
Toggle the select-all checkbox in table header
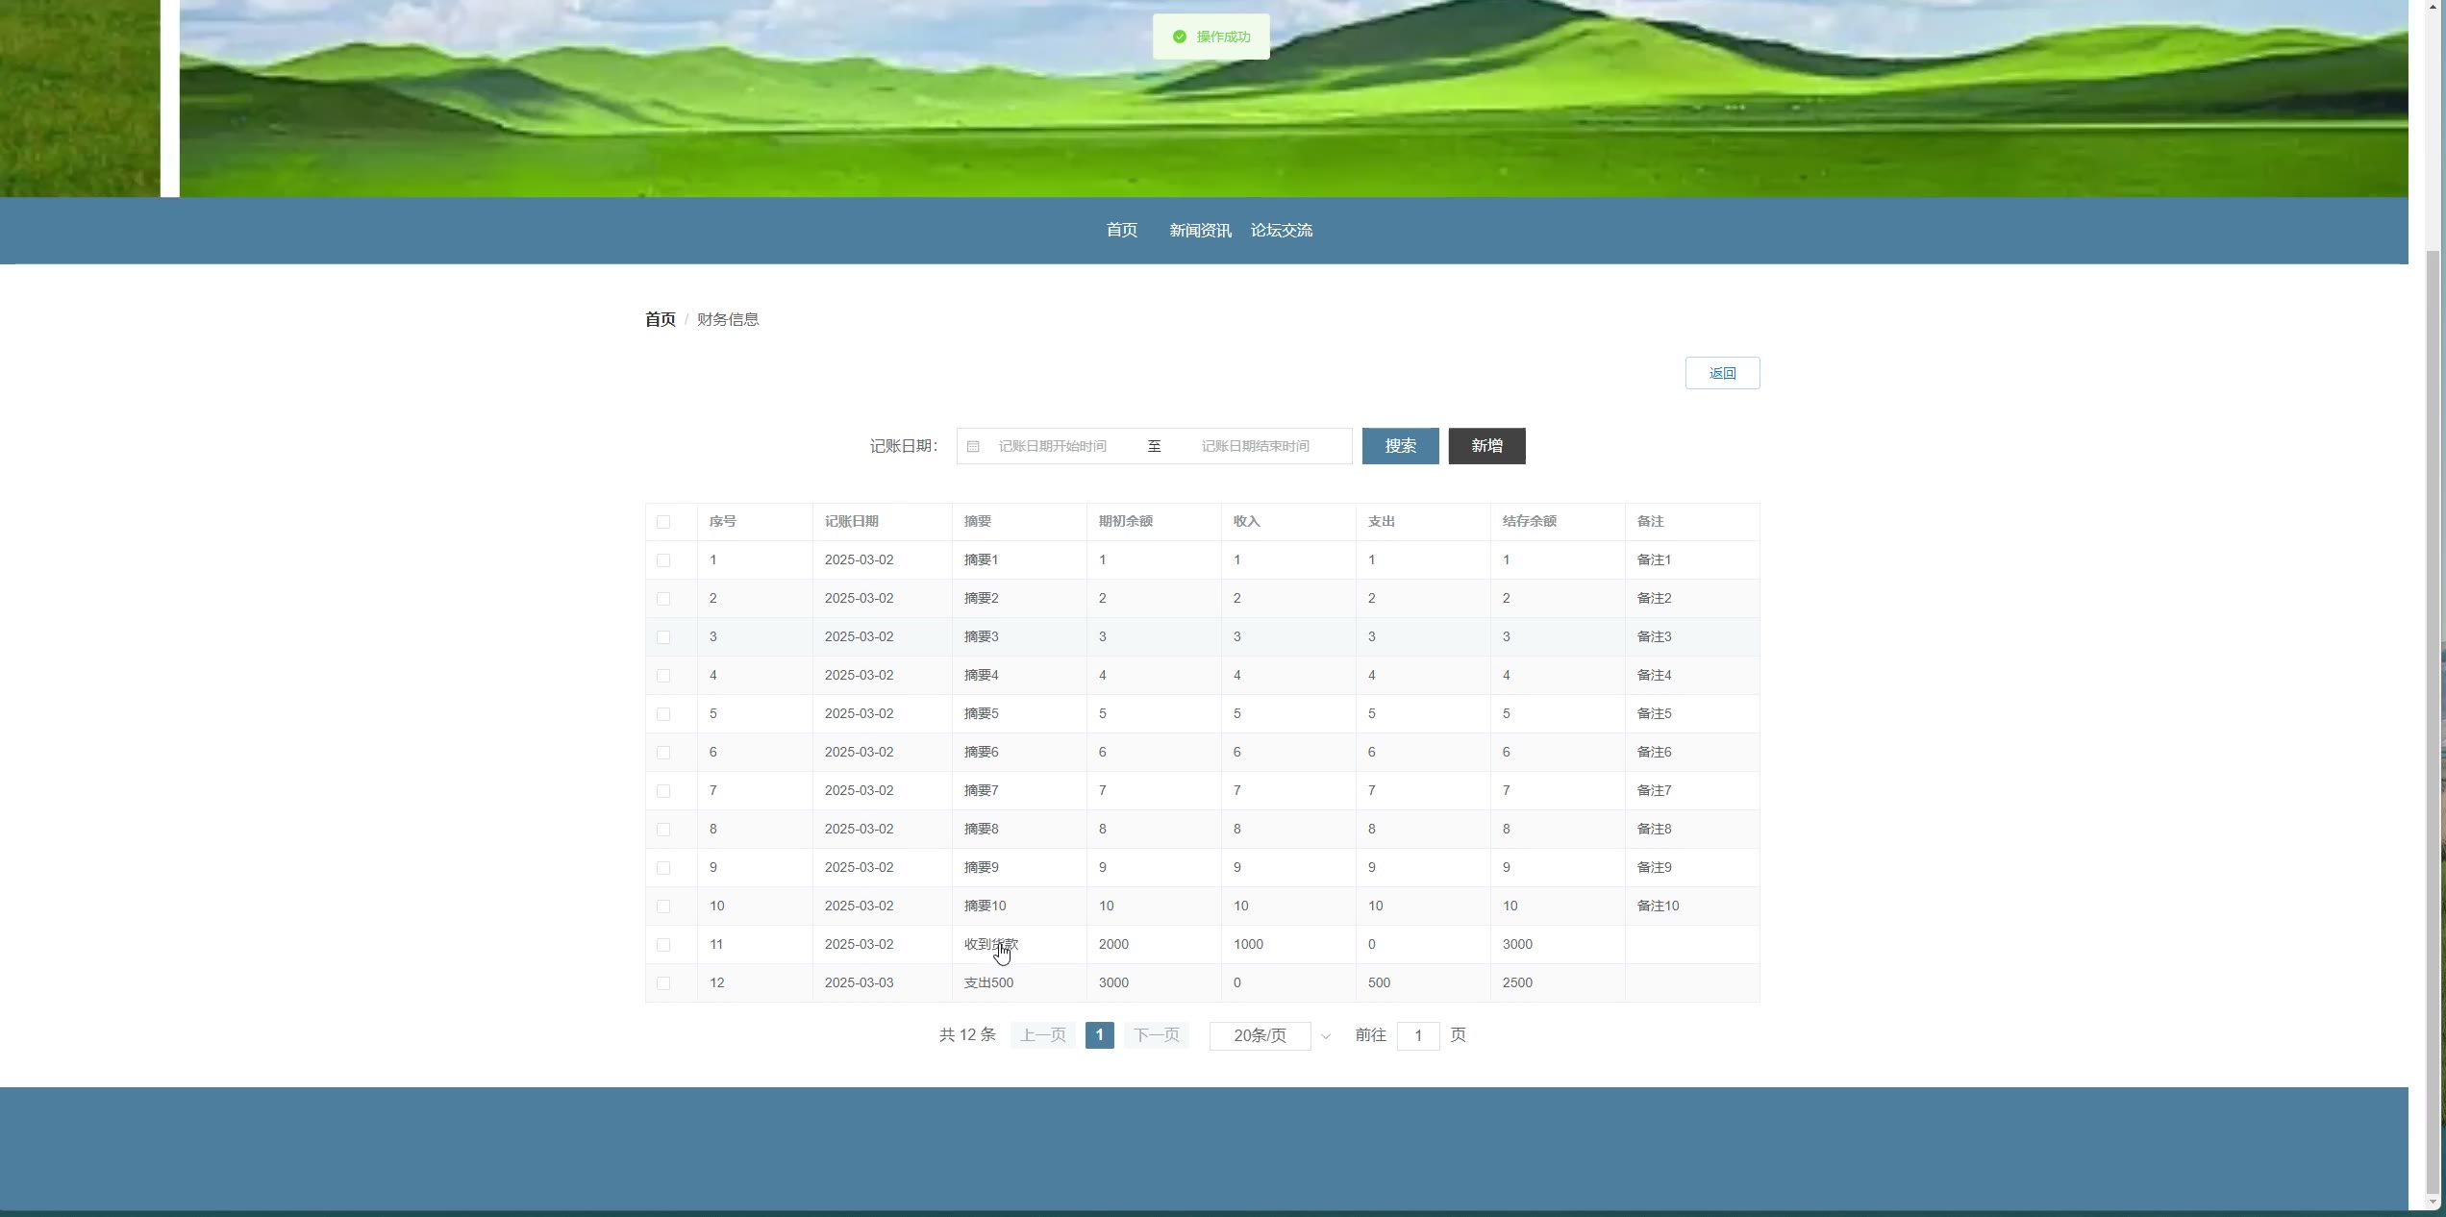coord(663,522)
